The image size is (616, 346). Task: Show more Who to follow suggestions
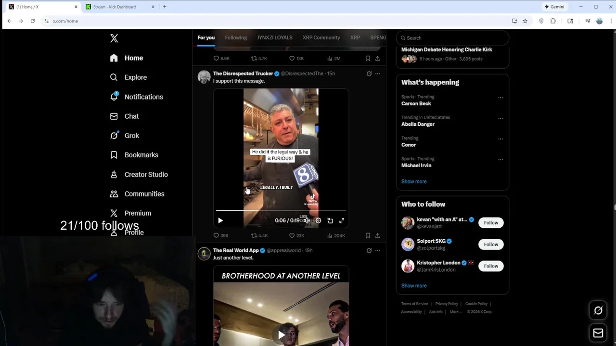pyautogui.click(x=414, y=286)
